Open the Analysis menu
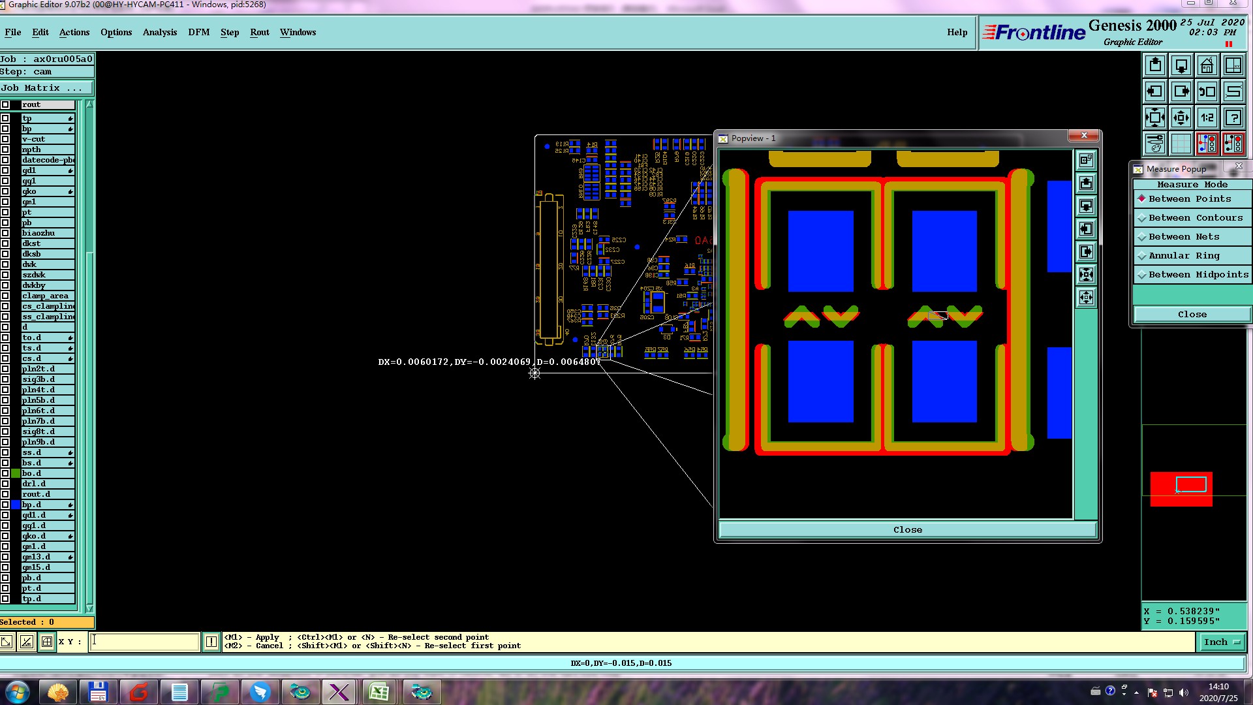This screenshot has height=705, width=1253. [159, 32]
